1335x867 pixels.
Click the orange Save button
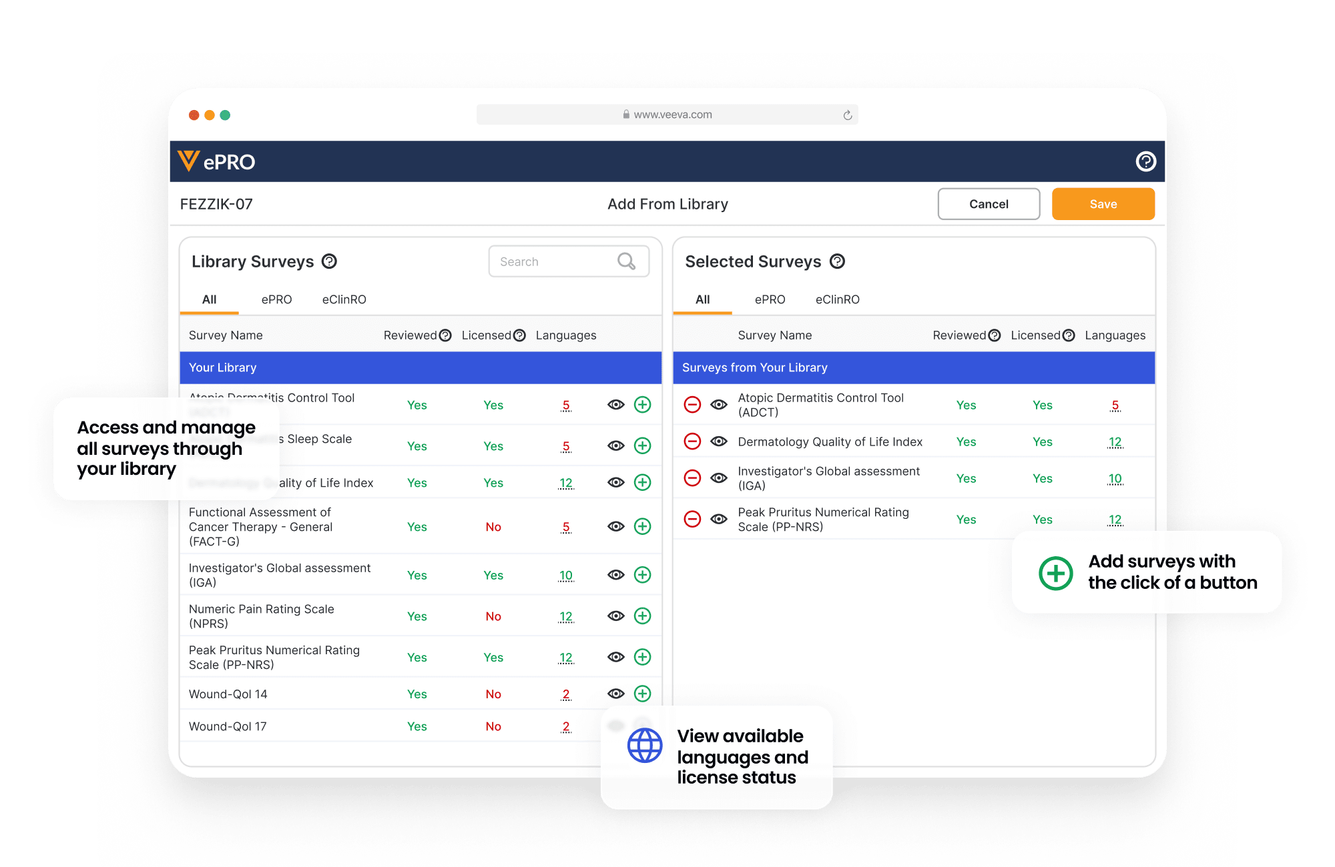tap(1103, 204)
